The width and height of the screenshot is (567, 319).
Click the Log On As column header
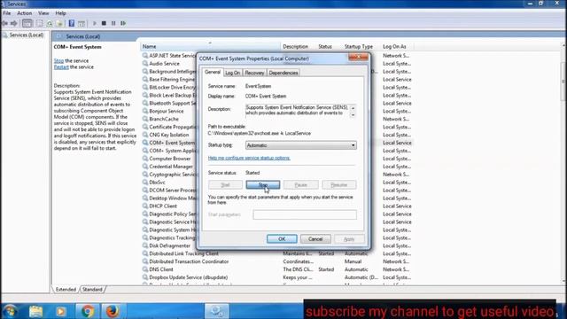coord(396,47)
